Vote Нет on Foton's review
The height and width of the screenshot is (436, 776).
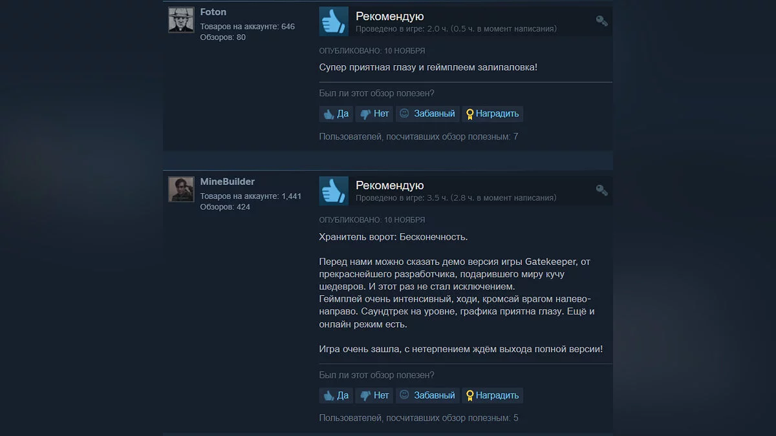[374, 114]
